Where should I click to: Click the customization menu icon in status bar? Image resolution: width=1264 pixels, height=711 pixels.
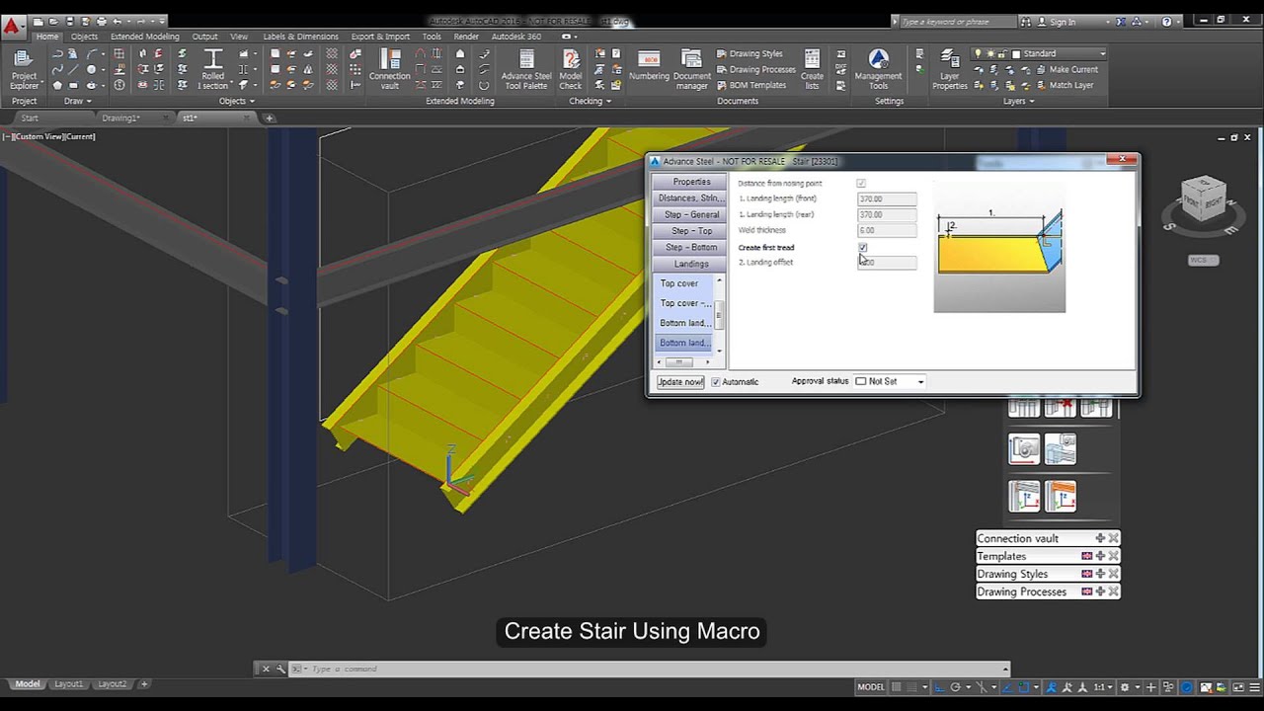point(1253,687)
